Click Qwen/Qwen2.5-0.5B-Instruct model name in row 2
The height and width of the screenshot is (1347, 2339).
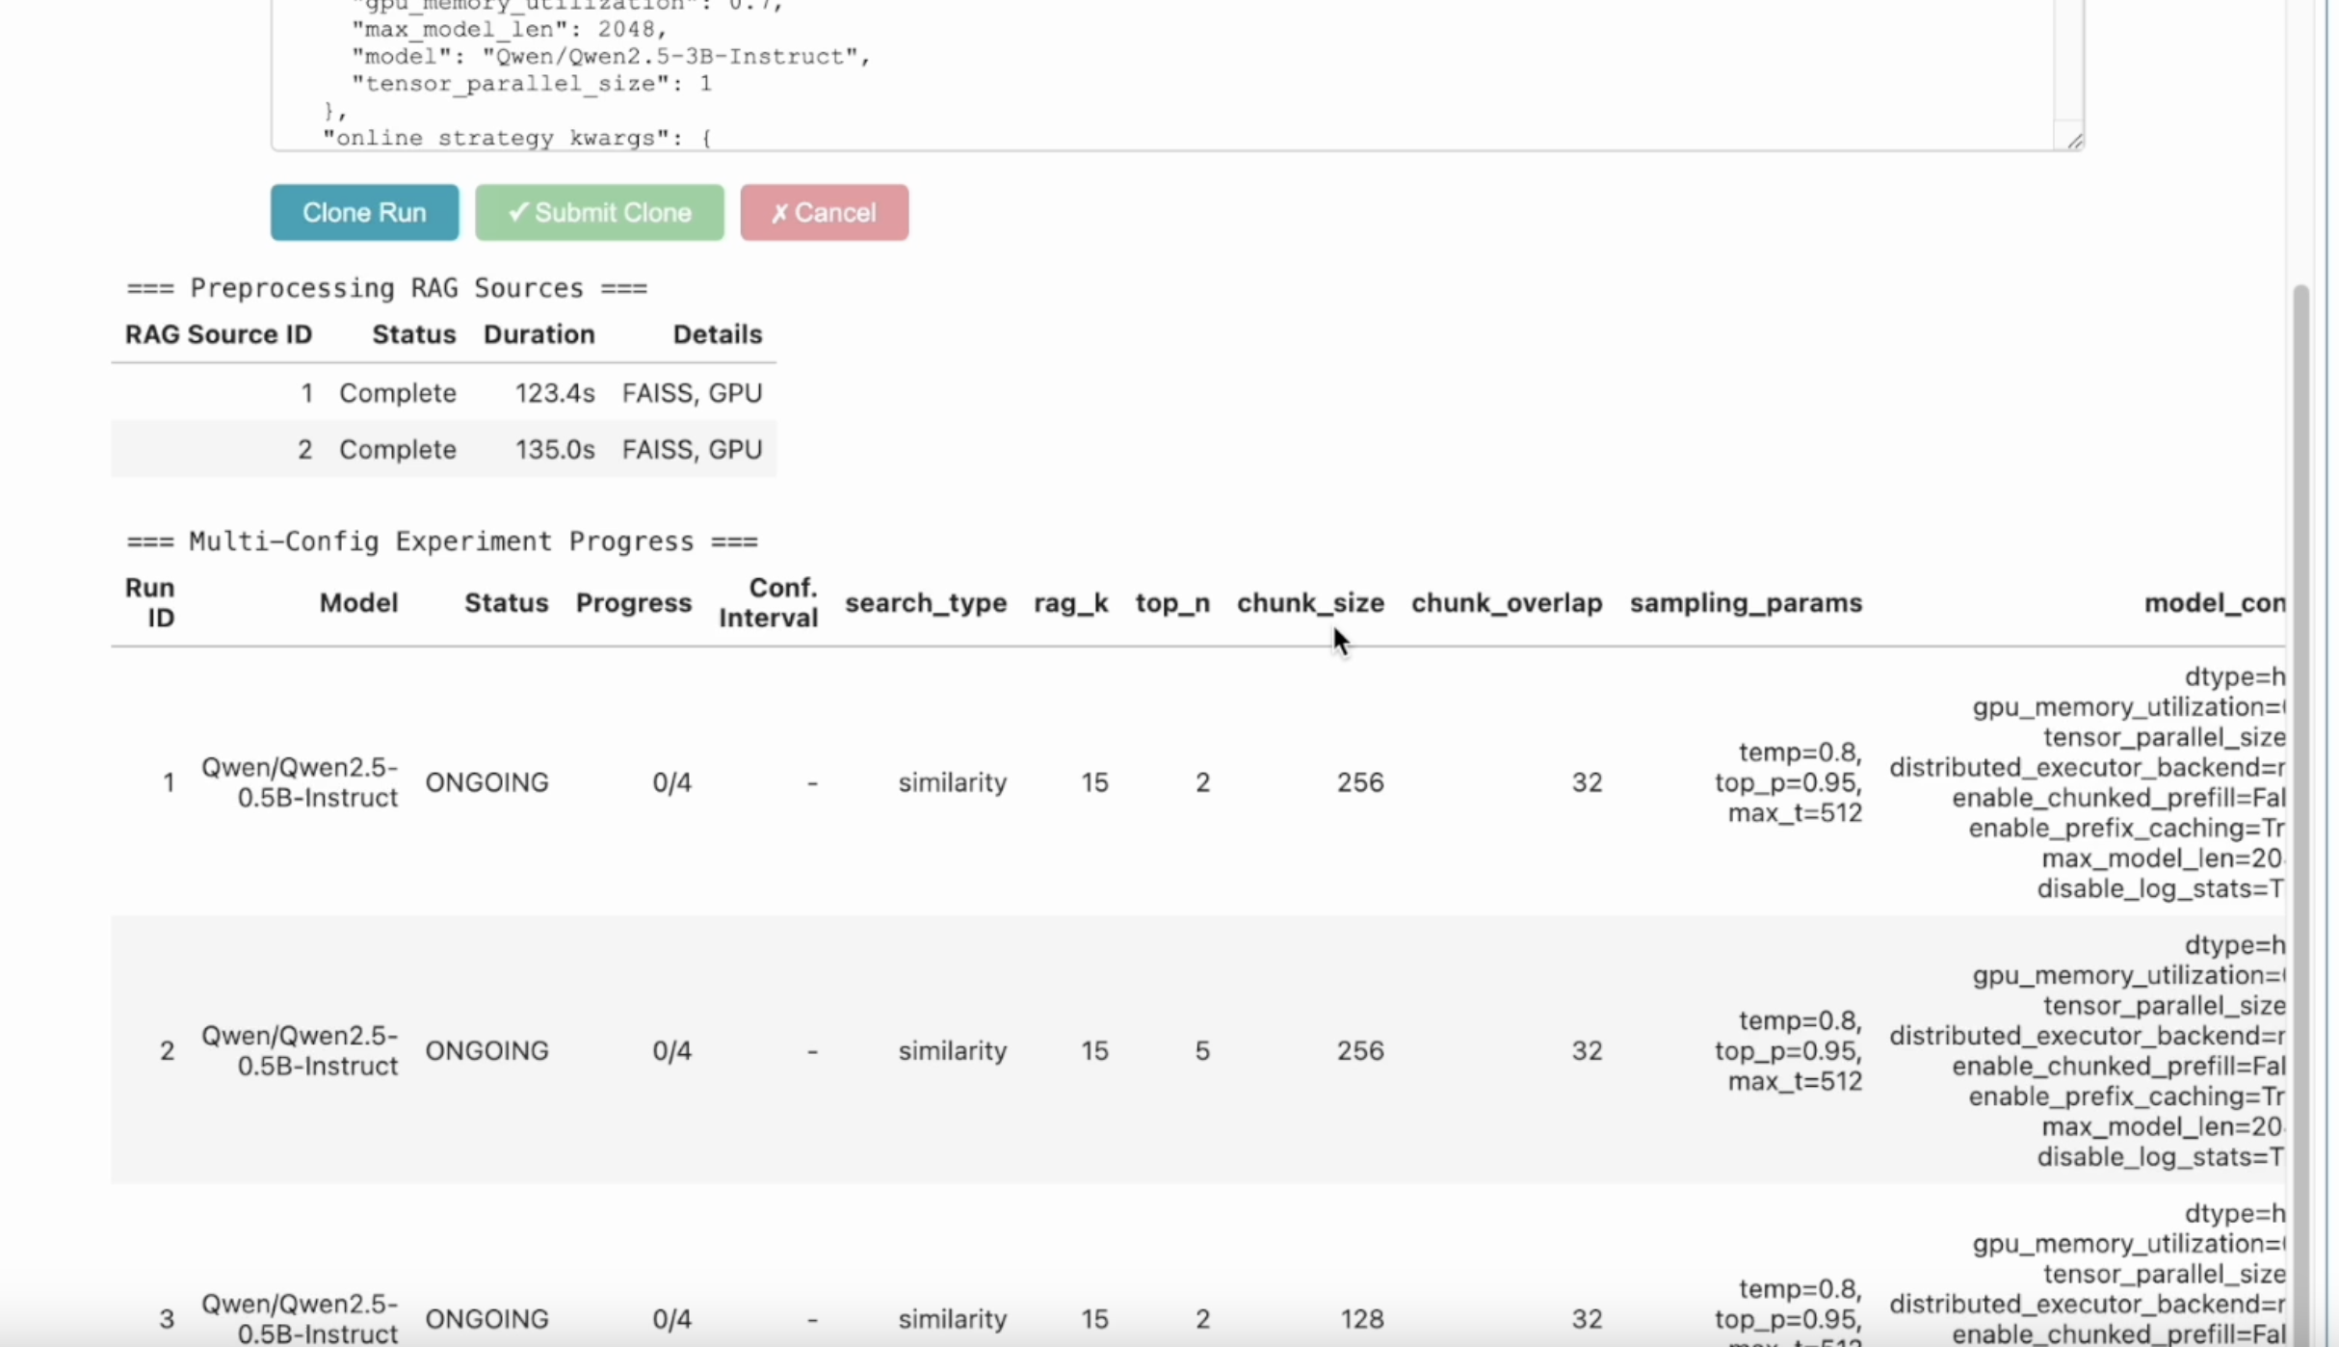click(x=299, y=1050)
